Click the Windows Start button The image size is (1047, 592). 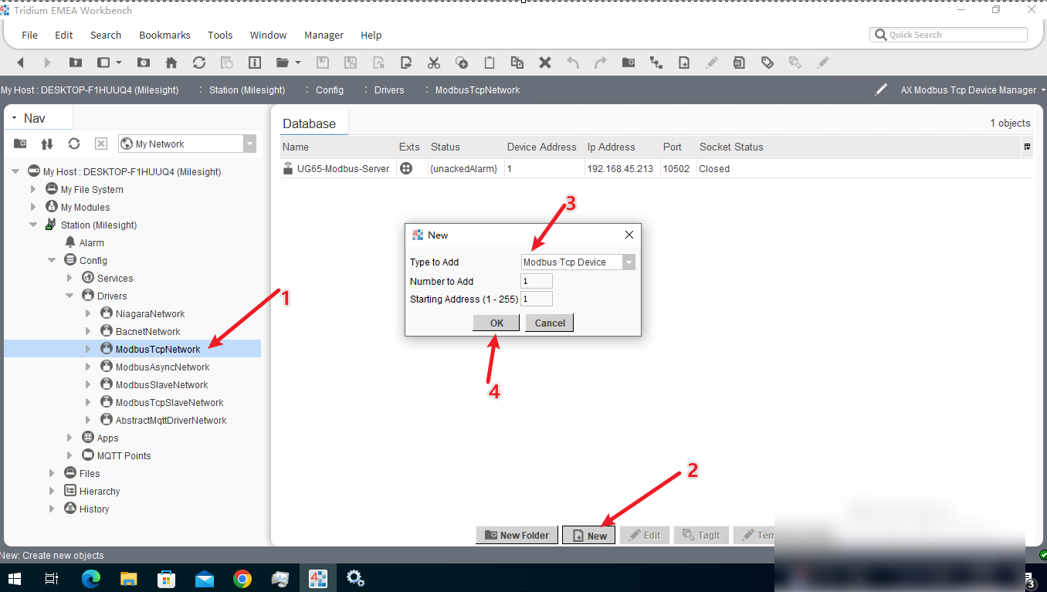15,578
